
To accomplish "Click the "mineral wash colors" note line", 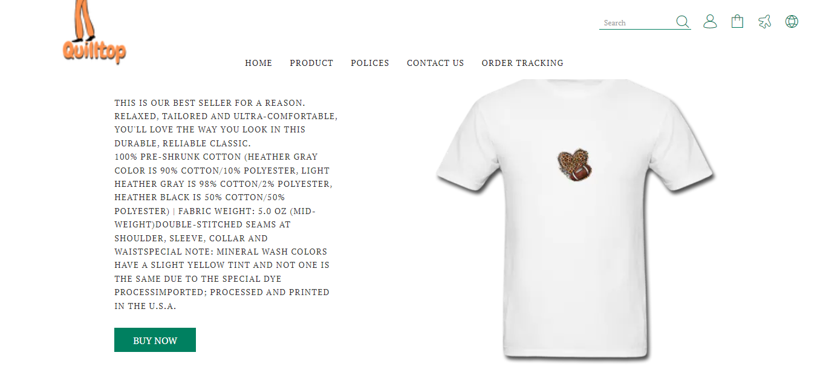I will pyautogui.click(x=221, y=252).
